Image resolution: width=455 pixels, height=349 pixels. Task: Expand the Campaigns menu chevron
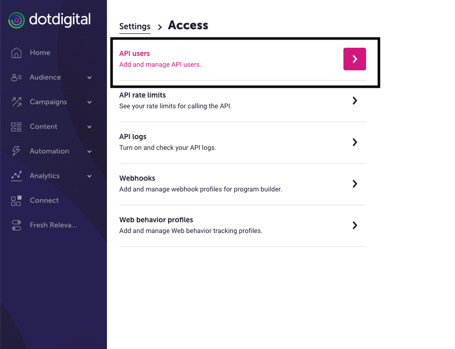(x=89, y=102)
